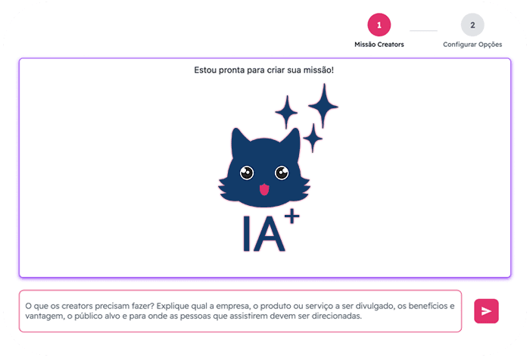Screen dimensions: 530x358
Task: Click the plus sign beside IA text
Action: (292, 216)
